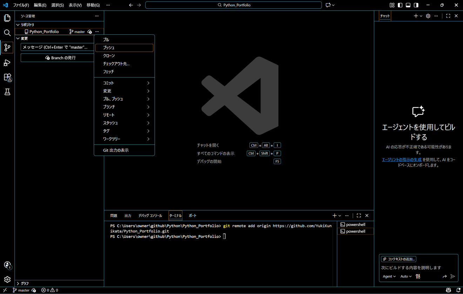Open Run and Debug view
This screenshot has height=294, width=463.
[7, 63]
